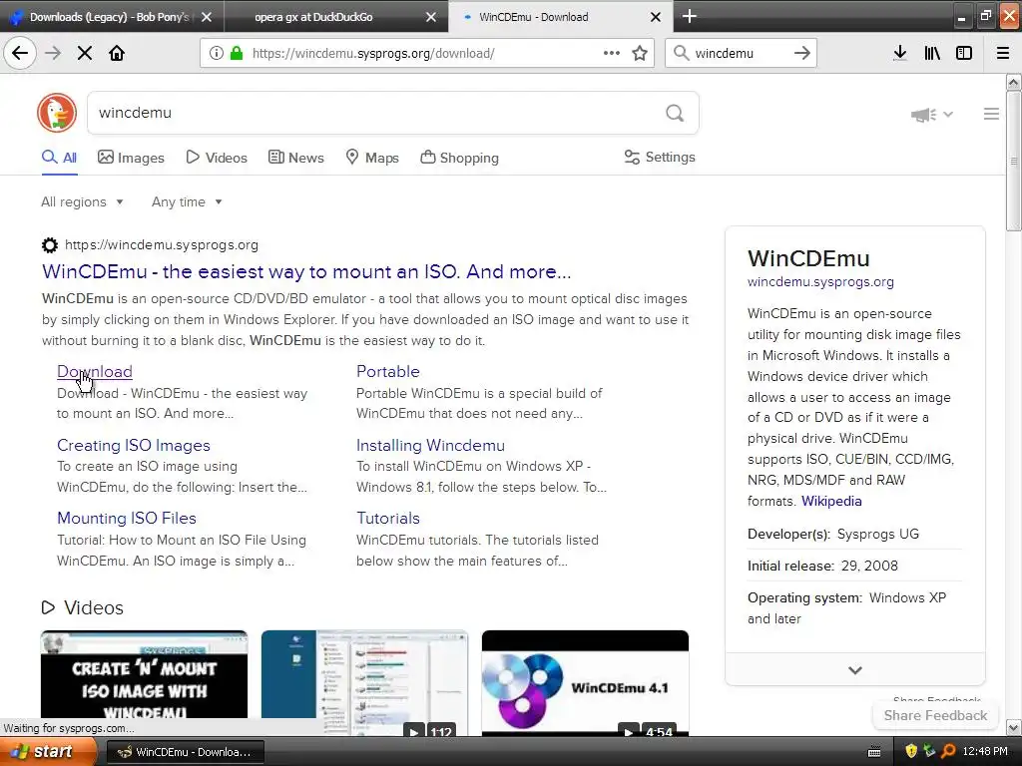Close the Downloads (Legacy) tab
Image resolution: width=1022 pixels, height=766 pixels.
tap(207, 17)
